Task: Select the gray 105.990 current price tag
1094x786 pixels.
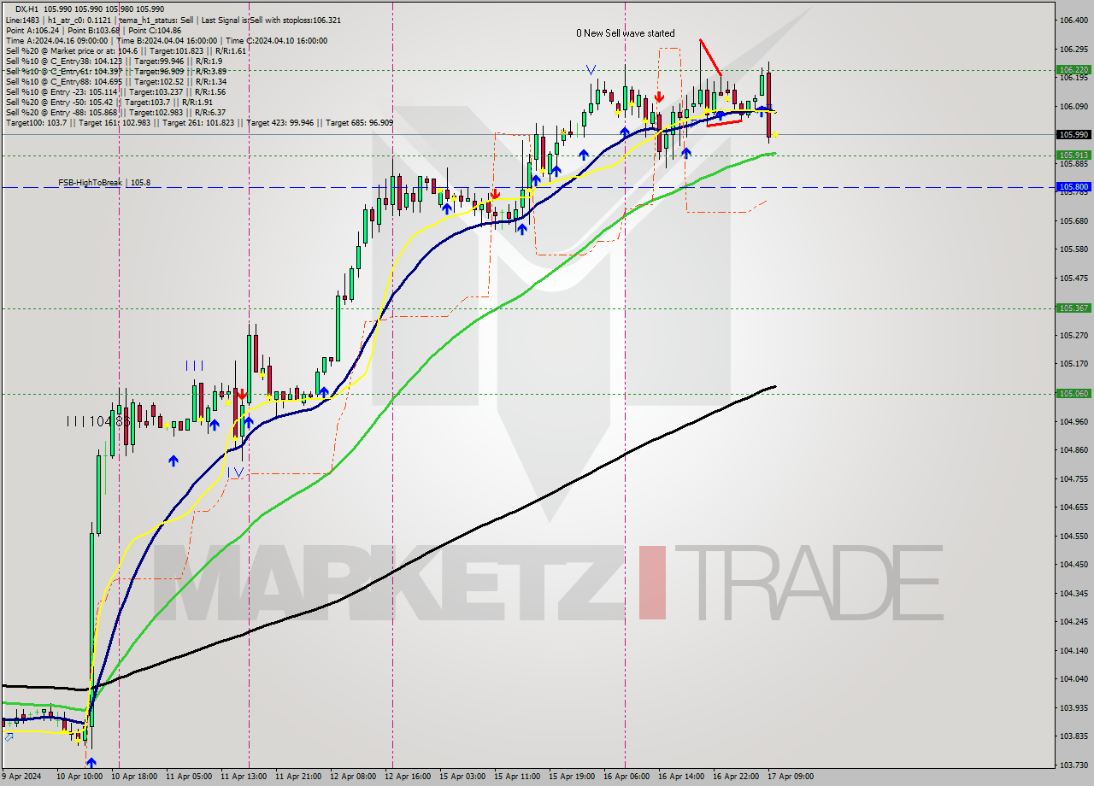Action: [x=1073, y=134]
